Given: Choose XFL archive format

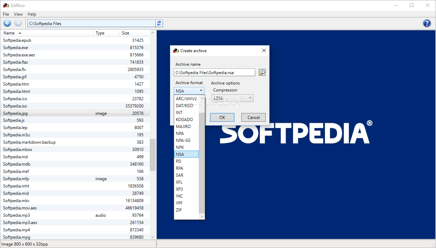Looking at the screenshot, I should [186, 182].
